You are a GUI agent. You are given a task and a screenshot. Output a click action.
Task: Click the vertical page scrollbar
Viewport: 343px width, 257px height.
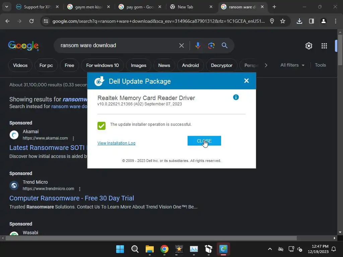340,50
